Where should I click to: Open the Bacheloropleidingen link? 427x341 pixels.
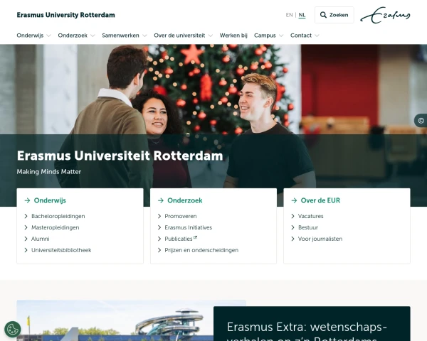[58, 216]
